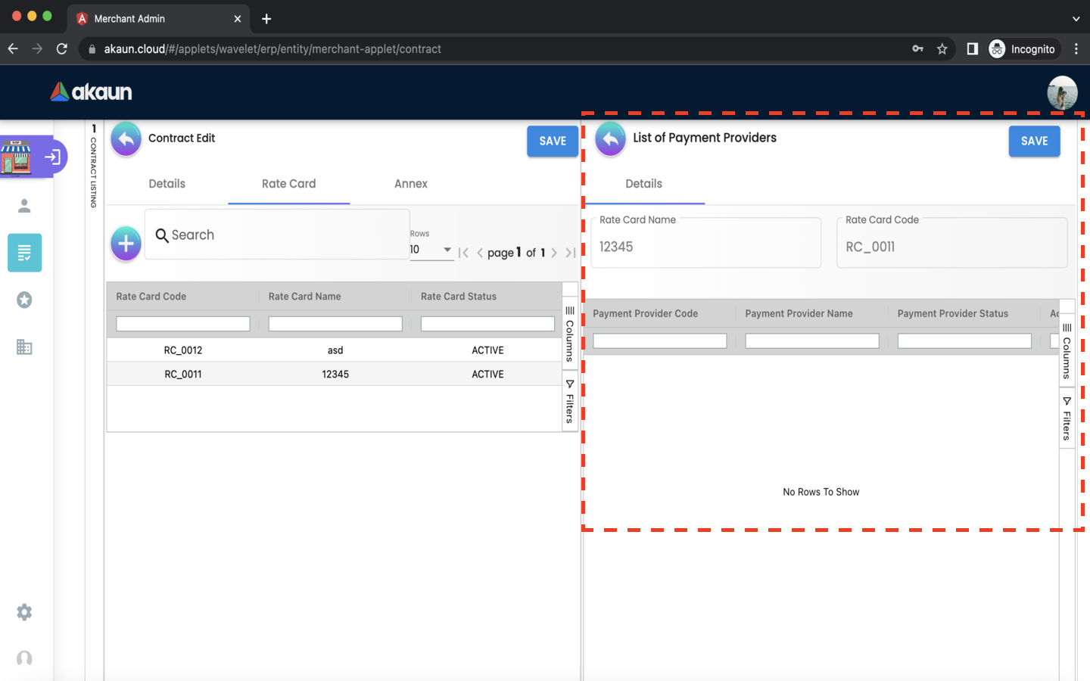Switch to the Annex tab
The width and height of the screenshot is (1090, 681).
pos(410,184)
